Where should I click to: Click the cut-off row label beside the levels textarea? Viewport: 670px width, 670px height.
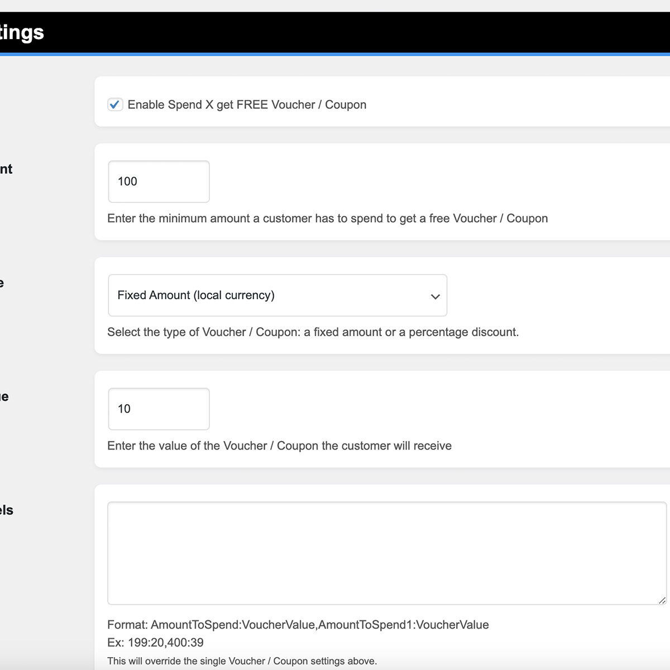point(7,510)
